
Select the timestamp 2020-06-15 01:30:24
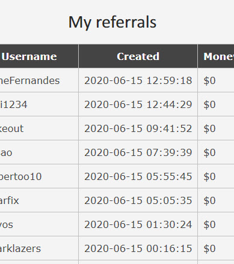[x=138, y=224]
